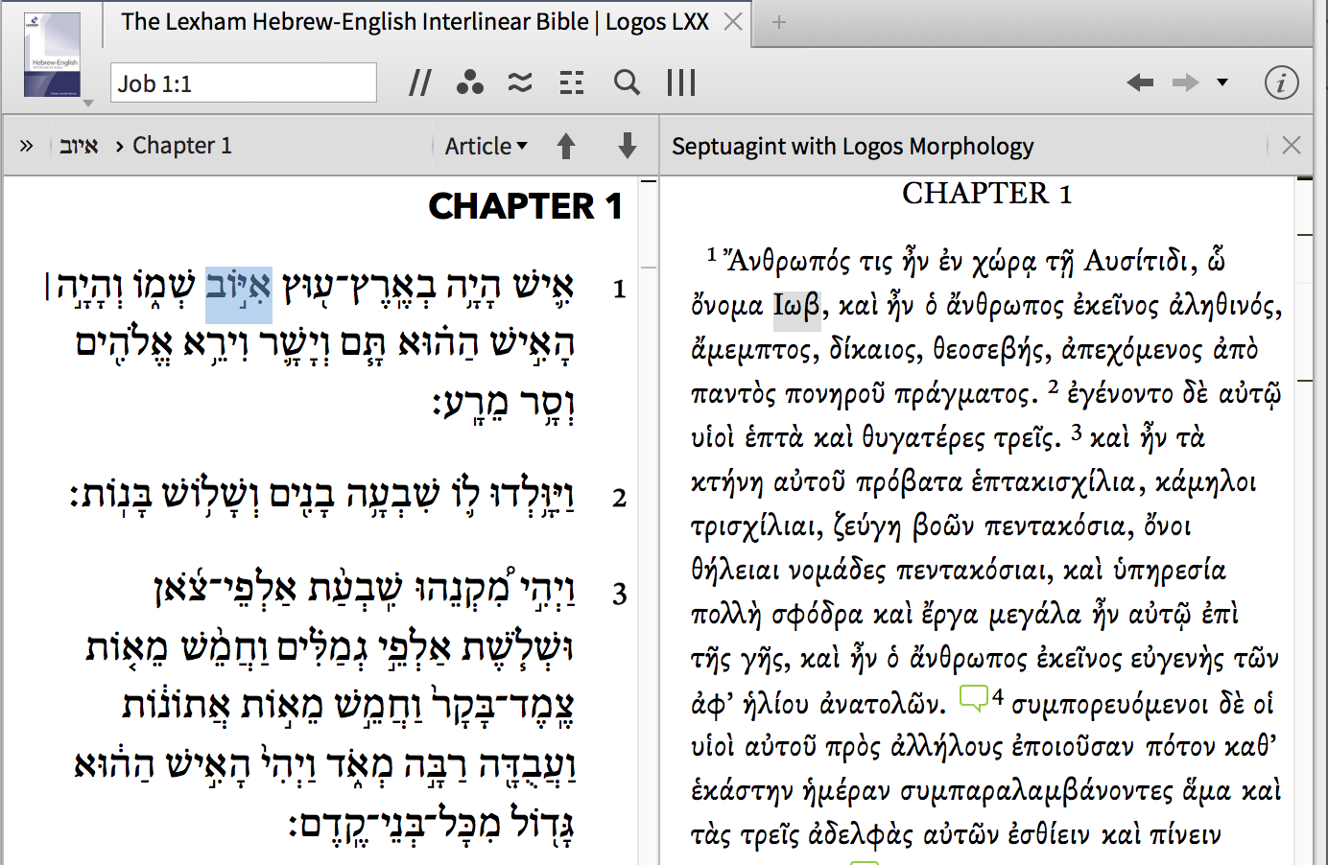Click the Greek word θεοσεβής
Screen dimensions: 1328x865
coord(991,350)
